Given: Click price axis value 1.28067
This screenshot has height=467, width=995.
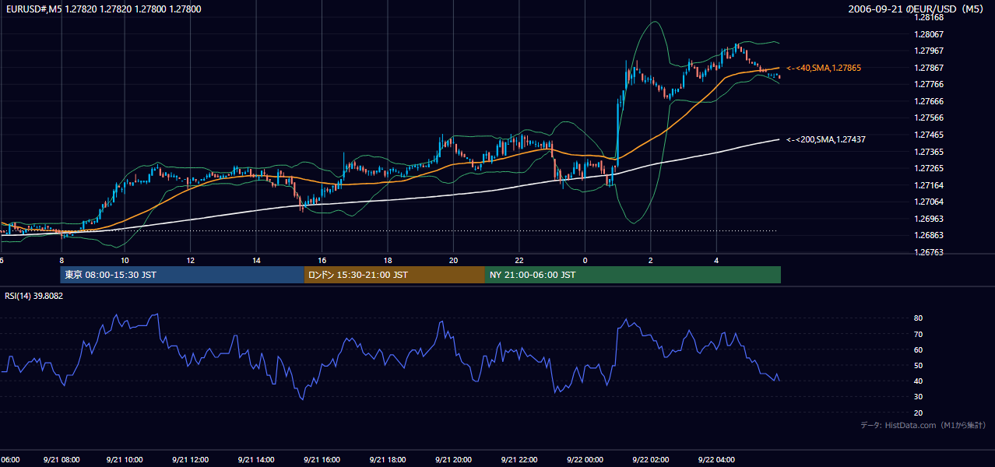Looking at the screenshot, I should click(930, 34).
